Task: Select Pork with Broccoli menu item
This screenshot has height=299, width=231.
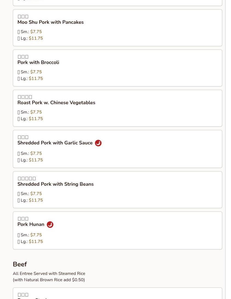Action: [38, 62]
